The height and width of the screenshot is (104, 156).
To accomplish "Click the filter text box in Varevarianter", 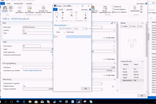I will (67, 29).
